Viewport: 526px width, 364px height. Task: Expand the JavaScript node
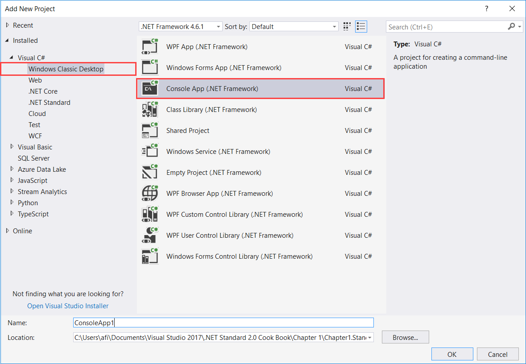click(x=12, y=180)
